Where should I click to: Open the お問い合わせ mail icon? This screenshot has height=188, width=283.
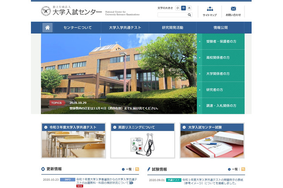click(x=233, y=9)
